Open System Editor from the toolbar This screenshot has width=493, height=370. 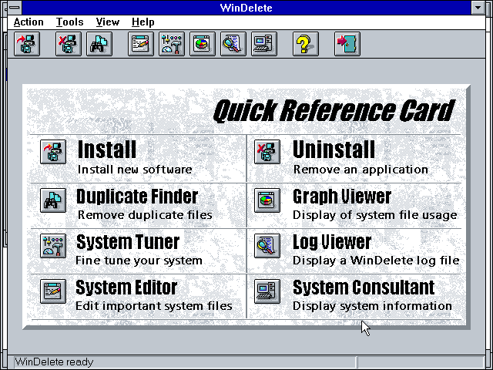coord(140,44)
